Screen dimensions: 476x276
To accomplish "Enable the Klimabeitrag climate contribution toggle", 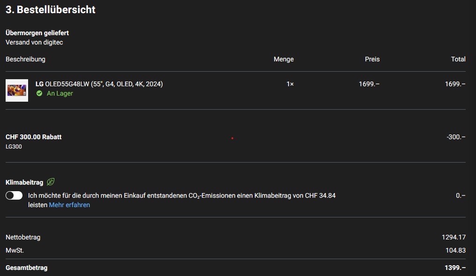I will pyautogui.click(x=14, y=195).
